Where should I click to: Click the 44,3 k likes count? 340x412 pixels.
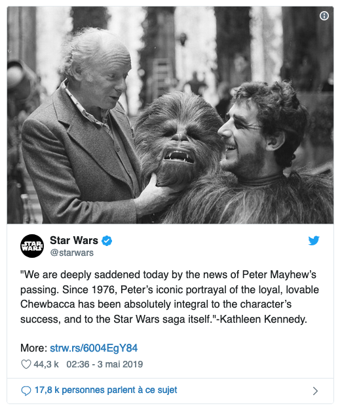tap(46, 365)
